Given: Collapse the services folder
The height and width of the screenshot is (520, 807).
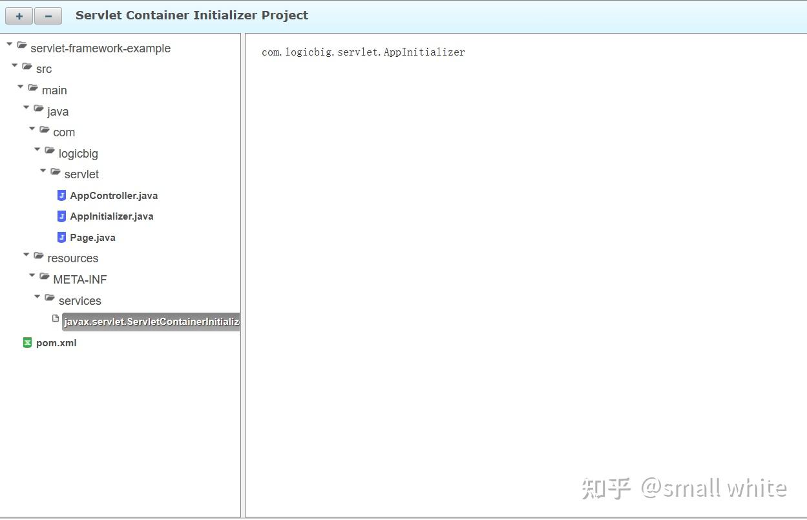Looking at the screenshot, I should 37,298.
